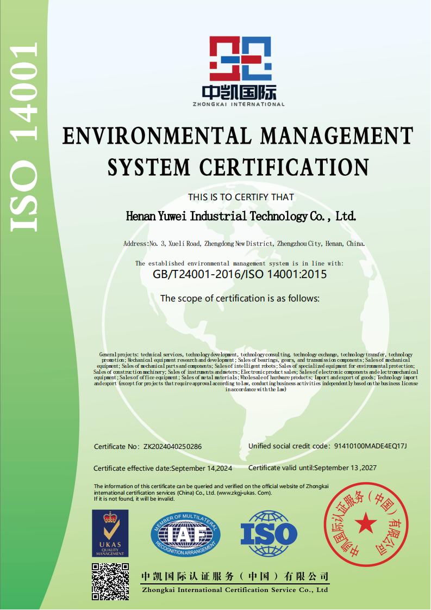Click the red circular company seal
431x610 pixels.
point(366,524)
